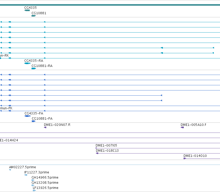Click the IP11227.3prime label
Viewport: 220px width, 192px height.
pyautogui.click(x=37, y=172)
